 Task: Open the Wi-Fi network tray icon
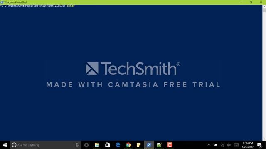222,145
